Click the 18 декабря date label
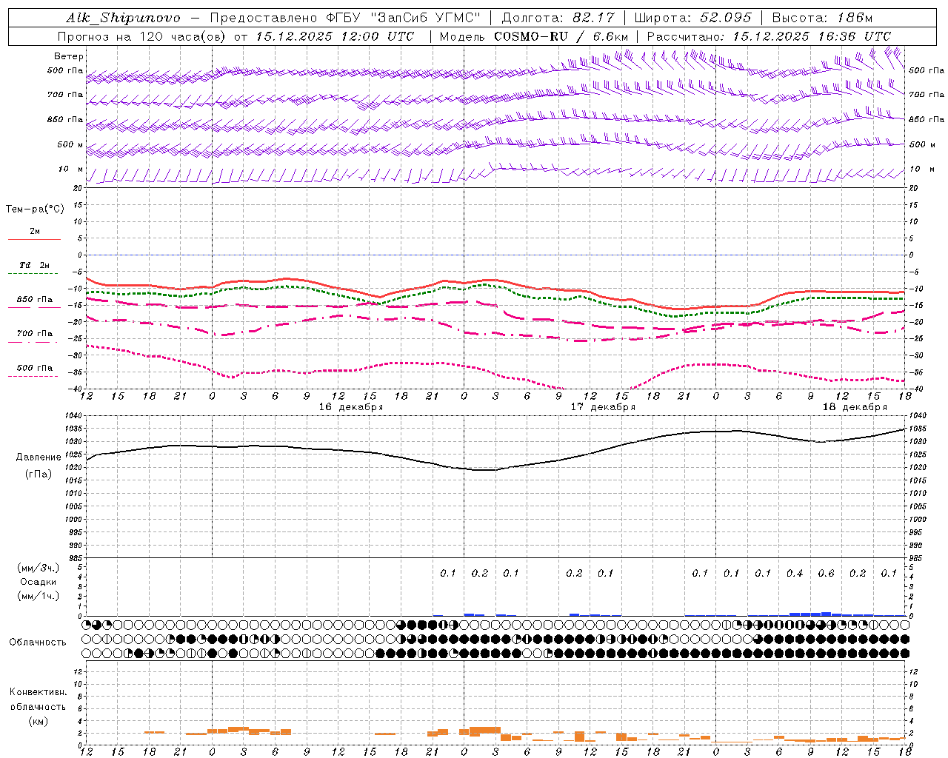 coord(854,407)
